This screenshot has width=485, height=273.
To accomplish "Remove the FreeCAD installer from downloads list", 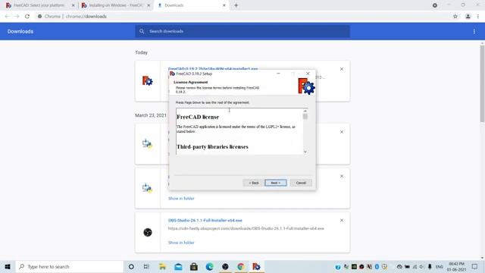I will (x=342, y=69).
